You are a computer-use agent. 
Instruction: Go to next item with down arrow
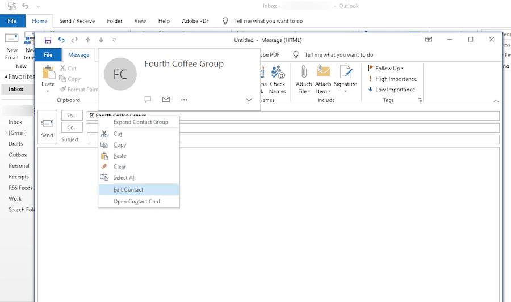101,40
